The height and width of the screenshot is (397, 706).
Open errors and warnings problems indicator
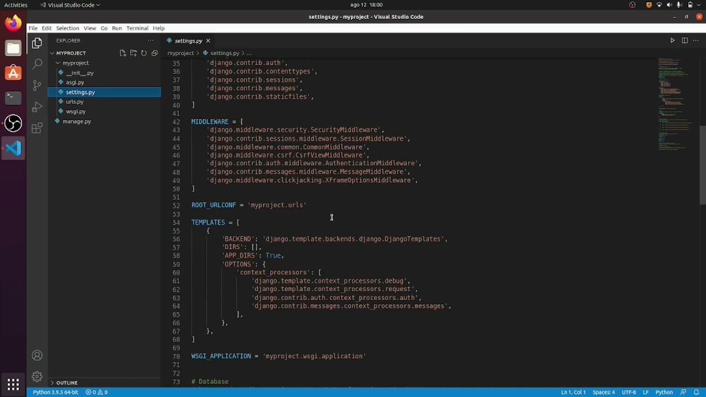[97, 392]
